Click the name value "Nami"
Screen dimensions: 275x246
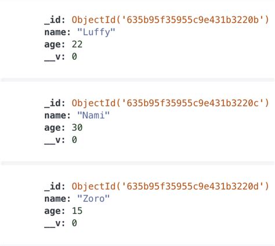tap(93, 115)
